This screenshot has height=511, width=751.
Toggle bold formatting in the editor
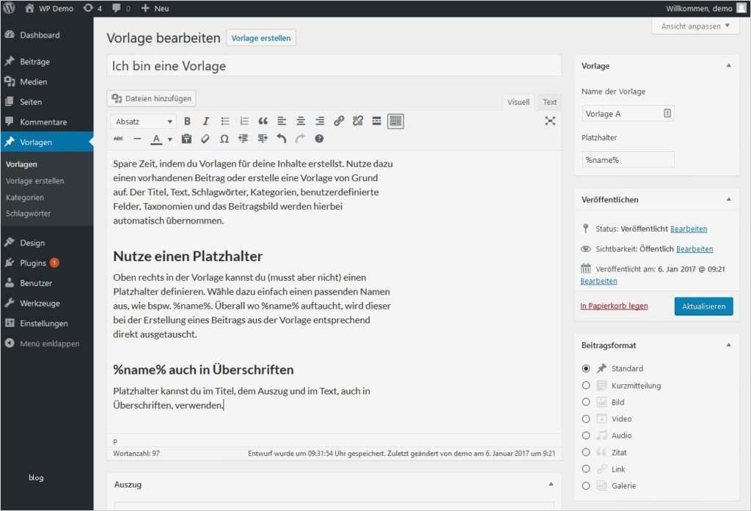pyautogui.click(x=187, y=121)
